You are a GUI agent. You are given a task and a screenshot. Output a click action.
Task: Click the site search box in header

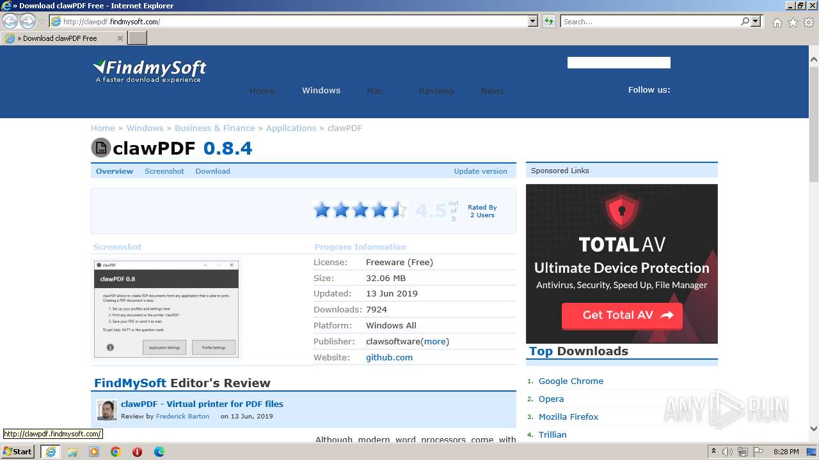click(619, 62)
